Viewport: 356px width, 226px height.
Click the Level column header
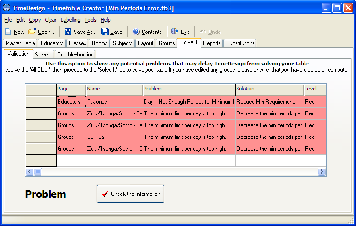click(315, 89)
